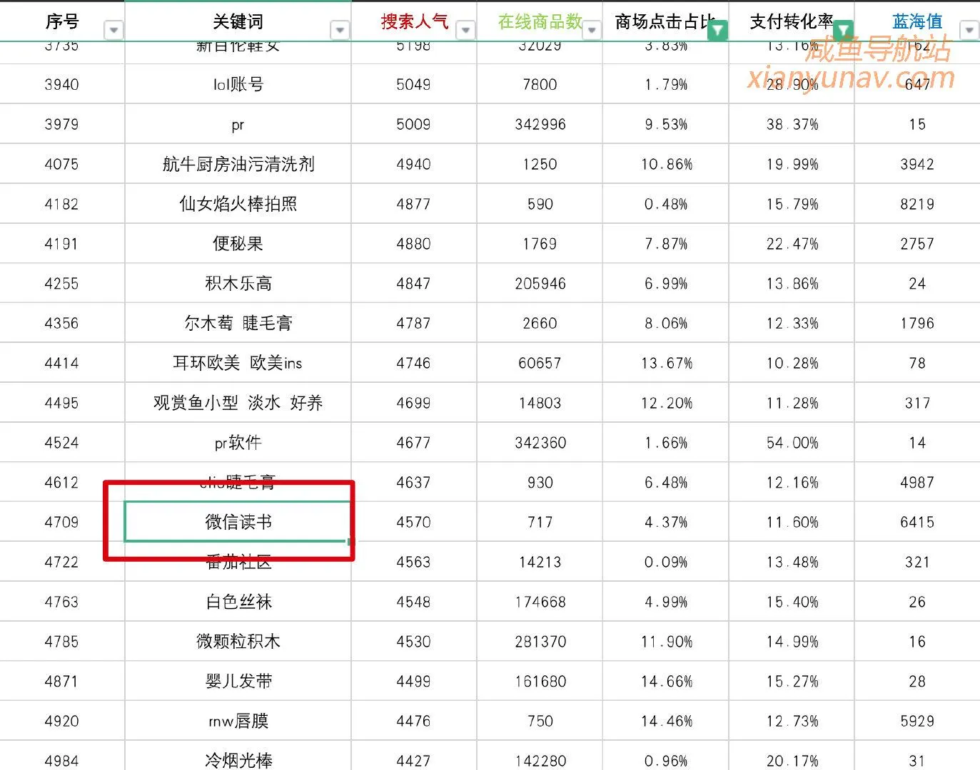Select the 蓝海值 cell showing 8219
The image size is (980, 770).
(917, 204)
